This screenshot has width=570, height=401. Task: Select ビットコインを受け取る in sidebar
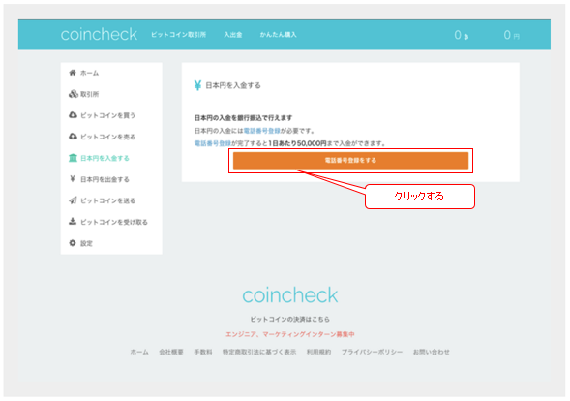point(114,222)
